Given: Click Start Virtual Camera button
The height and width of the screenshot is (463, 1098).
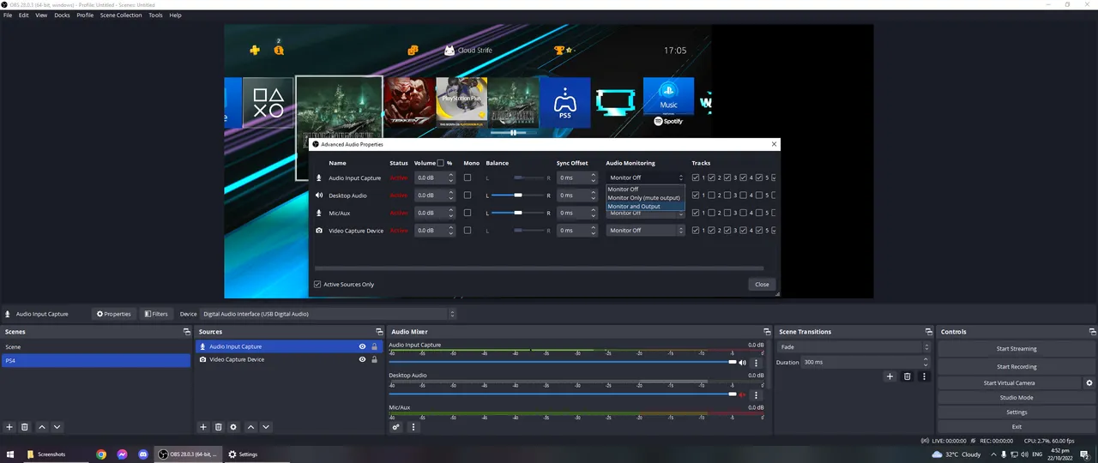Looking at the screenshot, I should point(1010,383).
